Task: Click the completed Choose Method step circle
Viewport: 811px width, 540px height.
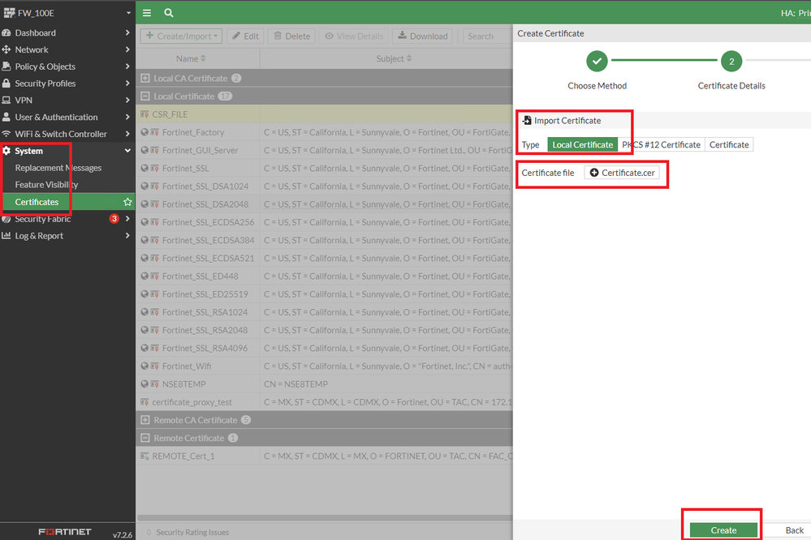Action: [x=597, y=61]
